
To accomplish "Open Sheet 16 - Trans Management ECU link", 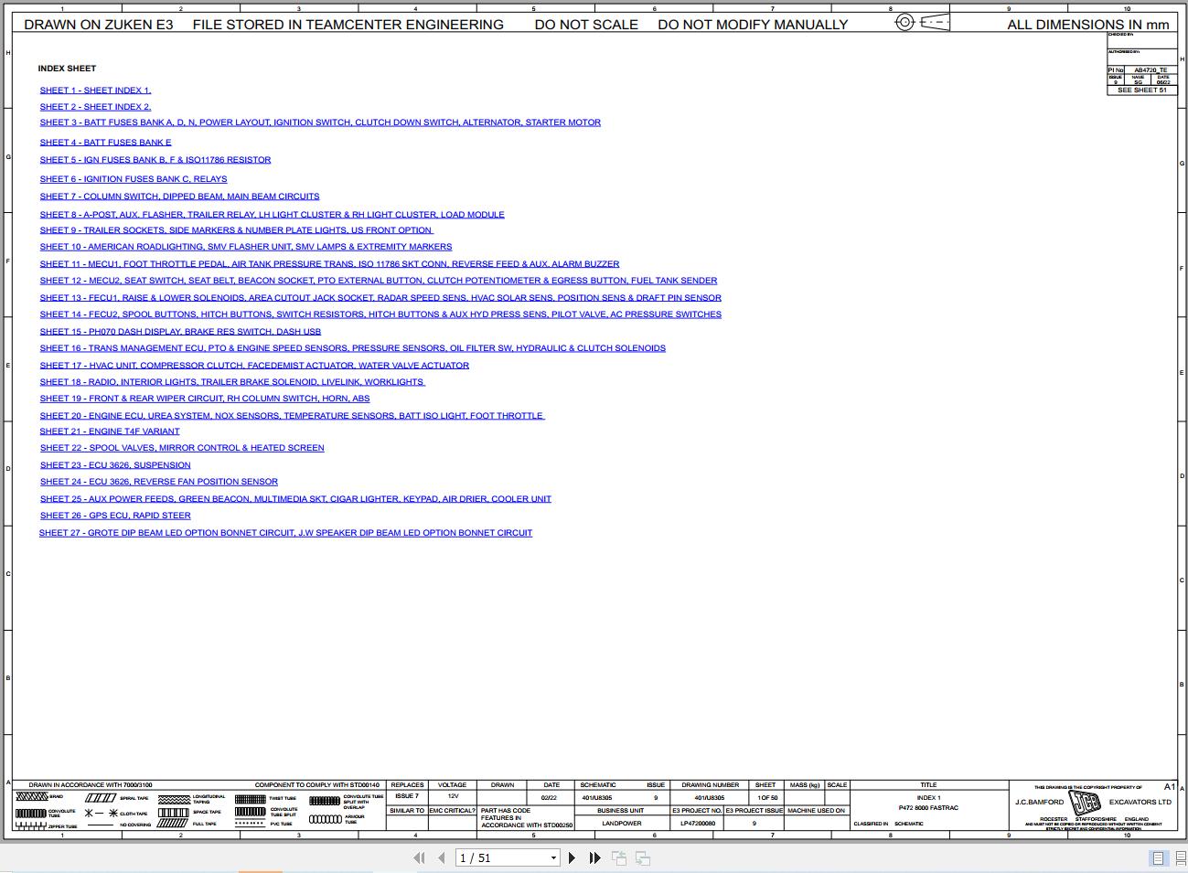I will (x=353, y=348).
